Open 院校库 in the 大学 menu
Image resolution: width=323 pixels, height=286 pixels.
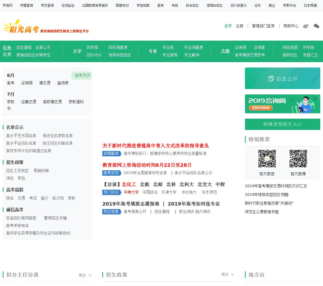(92, 47)
